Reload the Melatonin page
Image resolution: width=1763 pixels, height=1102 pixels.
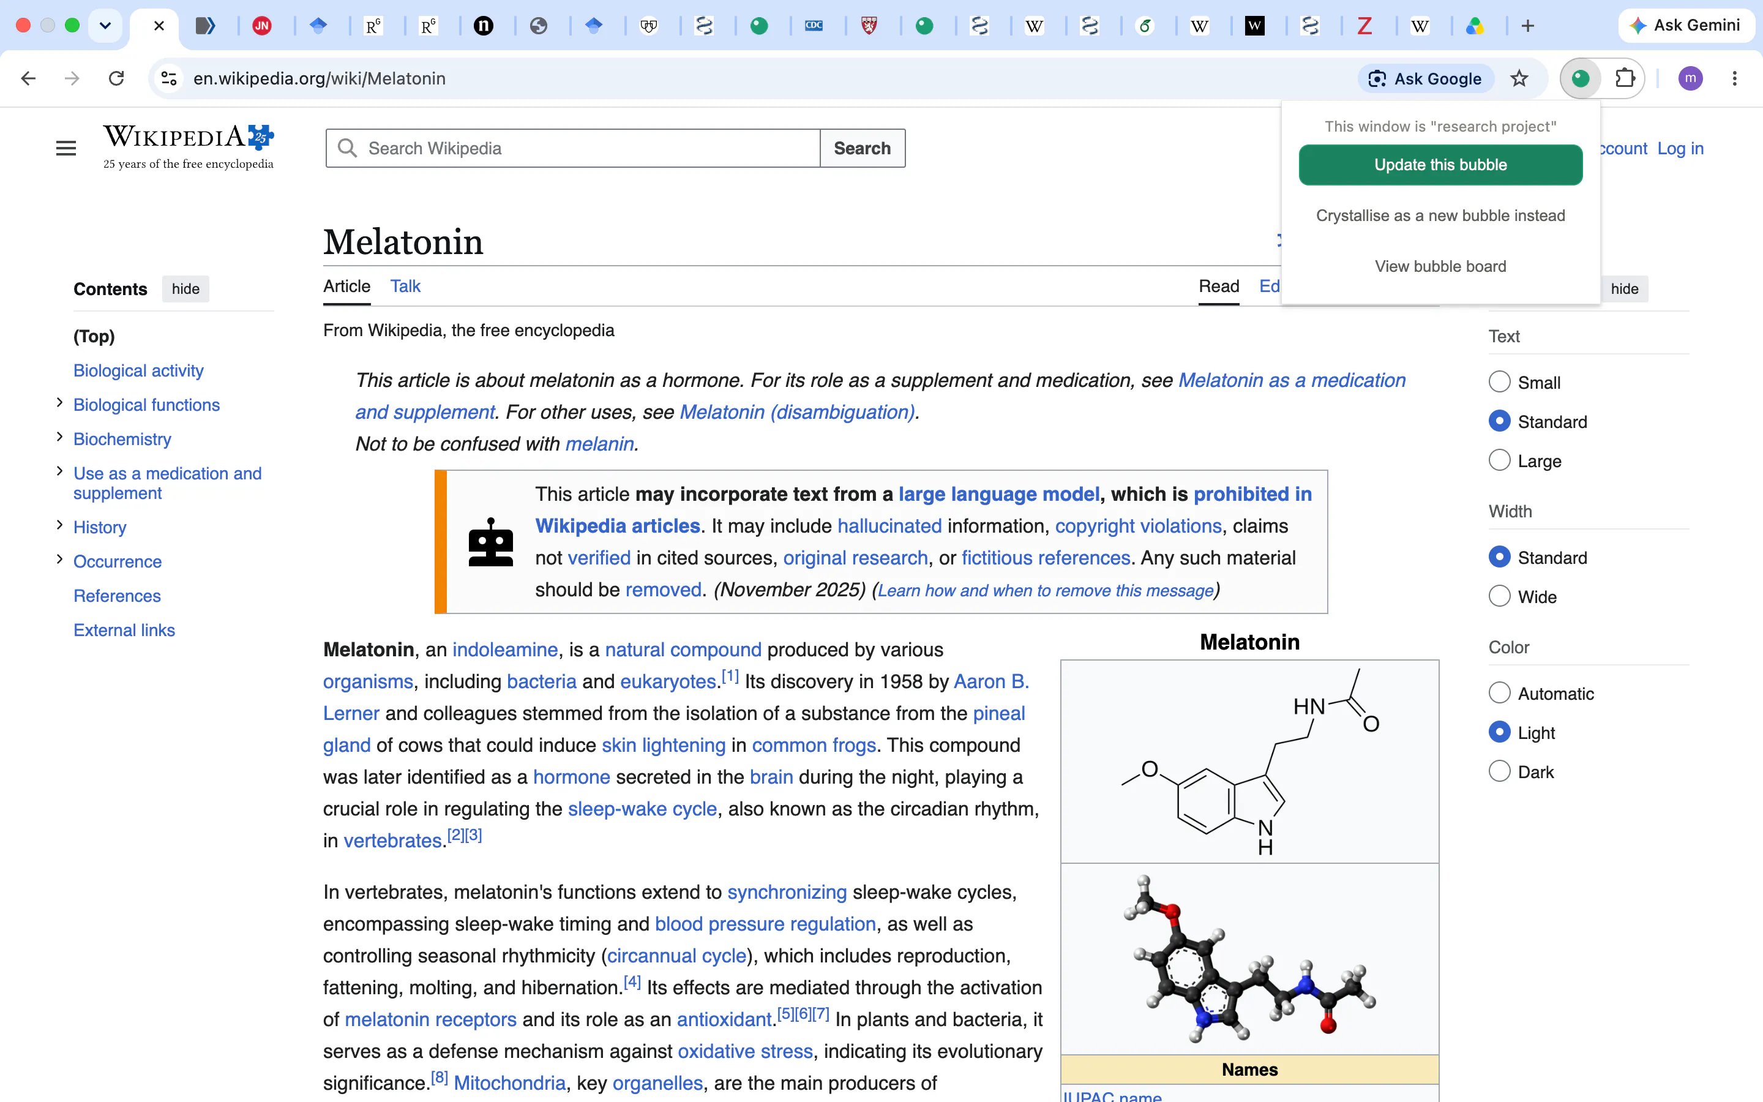pyautogui.click(x=116, y=78)
